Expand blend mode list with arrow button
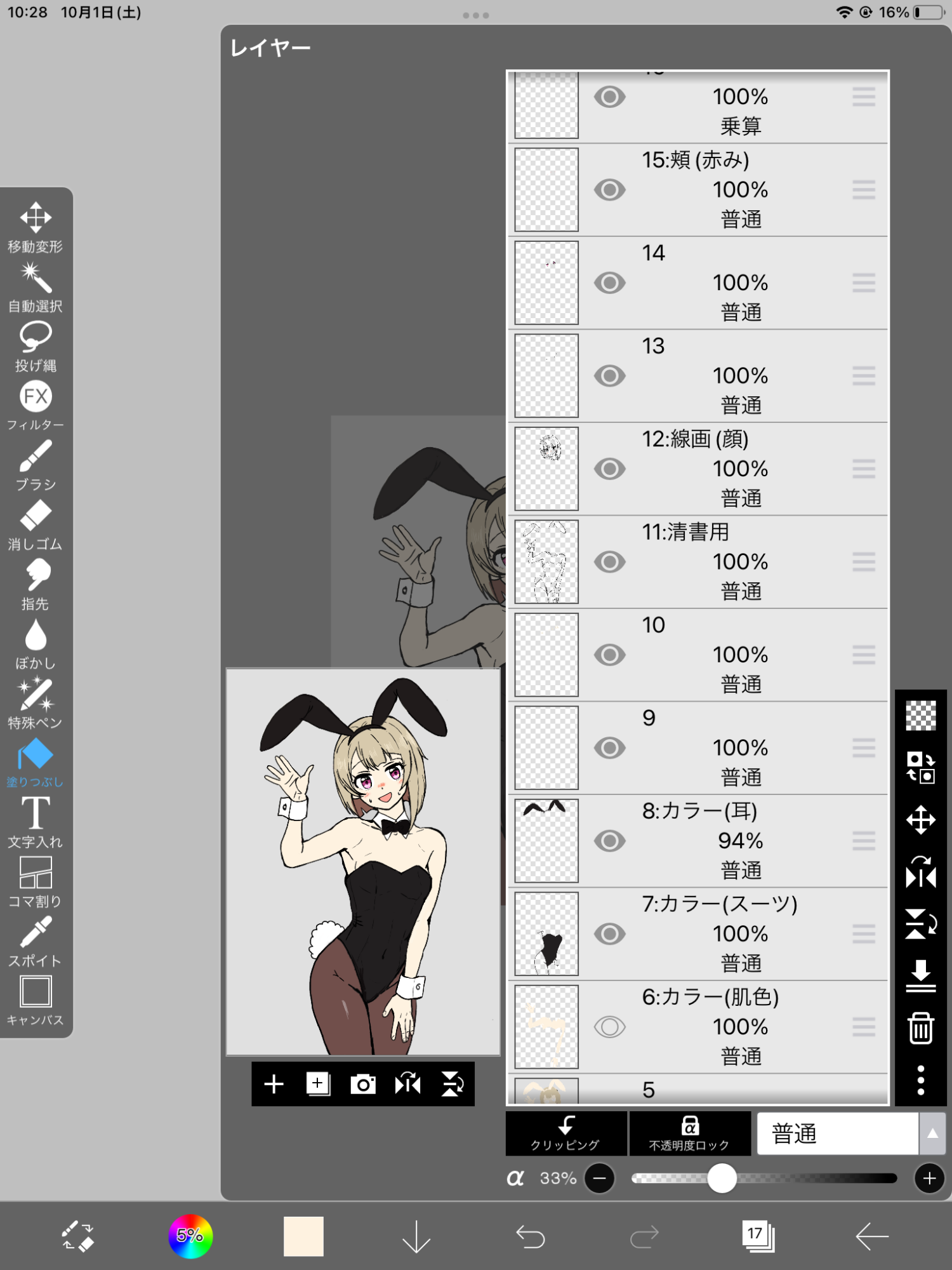Screen dimensions: 952x1270 (932, 1133)
